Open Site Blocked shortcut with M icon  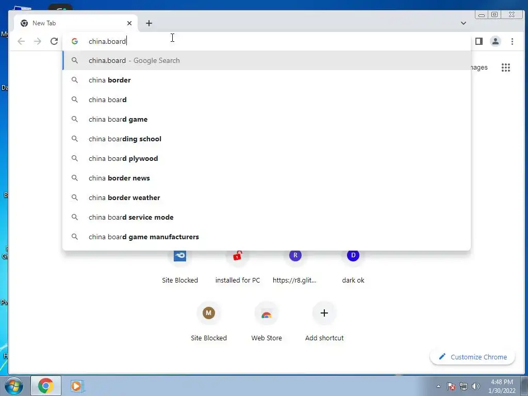point(209,322)
